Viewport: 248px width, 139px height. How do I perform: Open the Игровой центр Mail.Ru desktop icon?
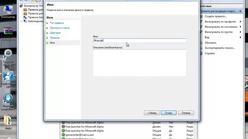click(8, 102)
